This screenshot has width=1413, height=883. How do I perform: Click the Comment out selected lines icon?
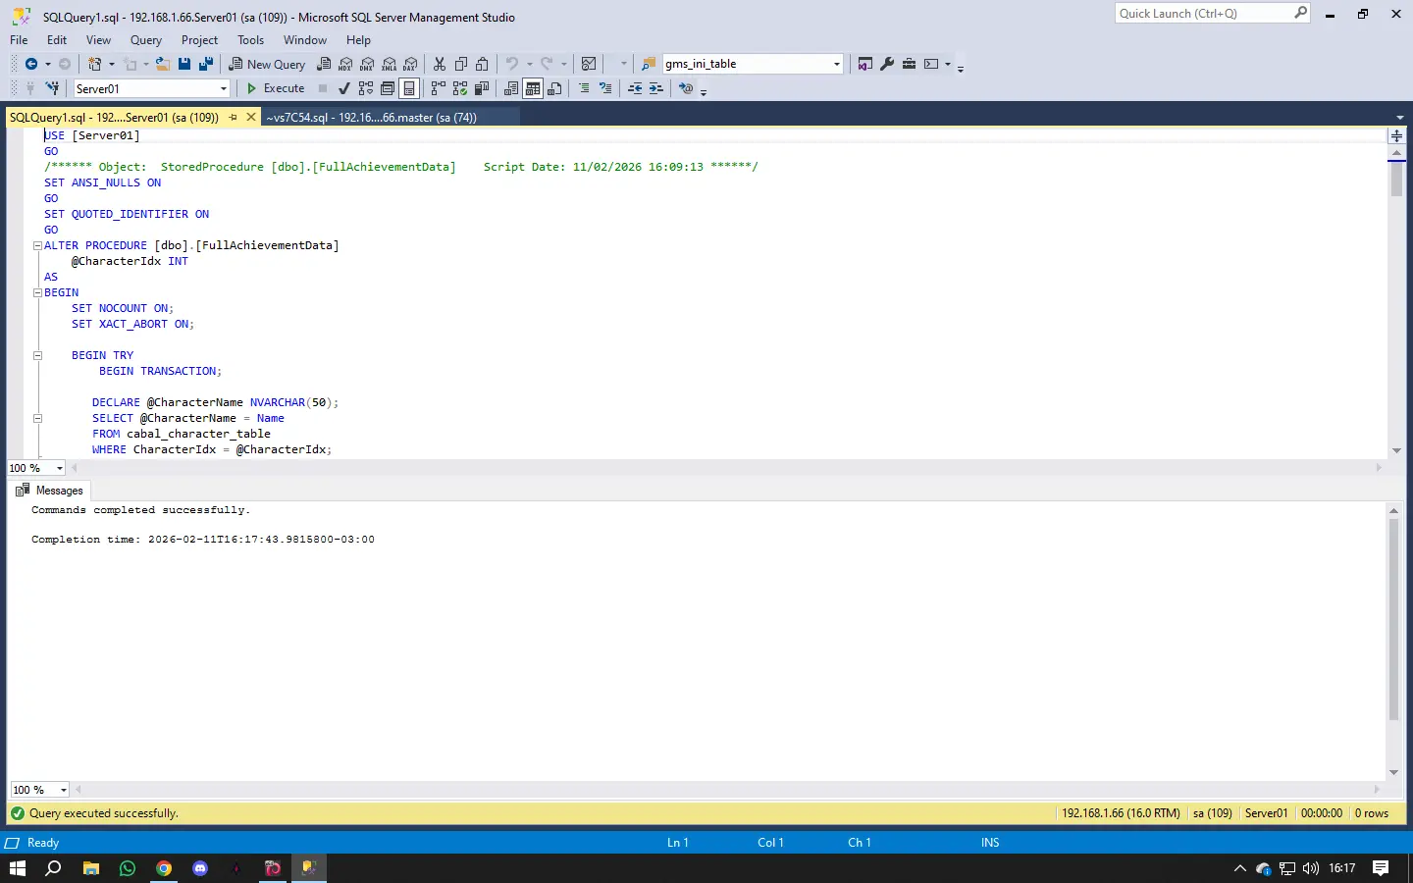pos(584,88)
